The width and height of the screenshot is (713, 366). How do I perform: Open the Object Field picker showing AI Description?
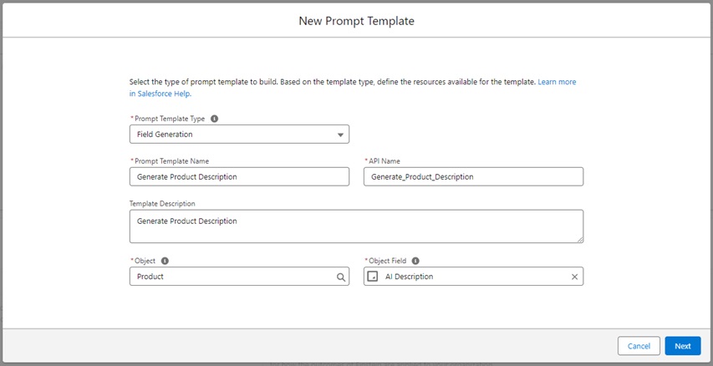click(x=473, y=277)
